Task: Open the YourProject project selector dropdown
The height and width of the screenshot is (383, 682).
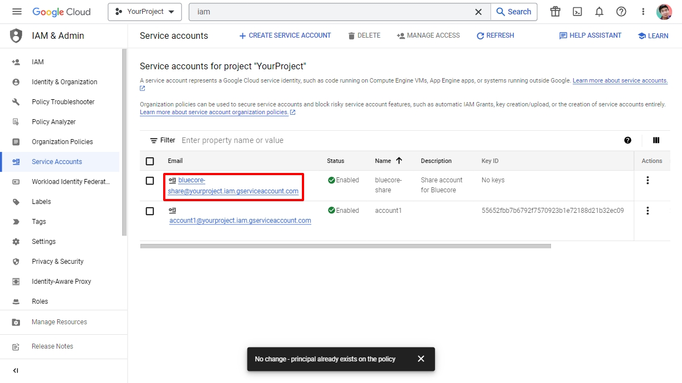Action: [144, 12]
